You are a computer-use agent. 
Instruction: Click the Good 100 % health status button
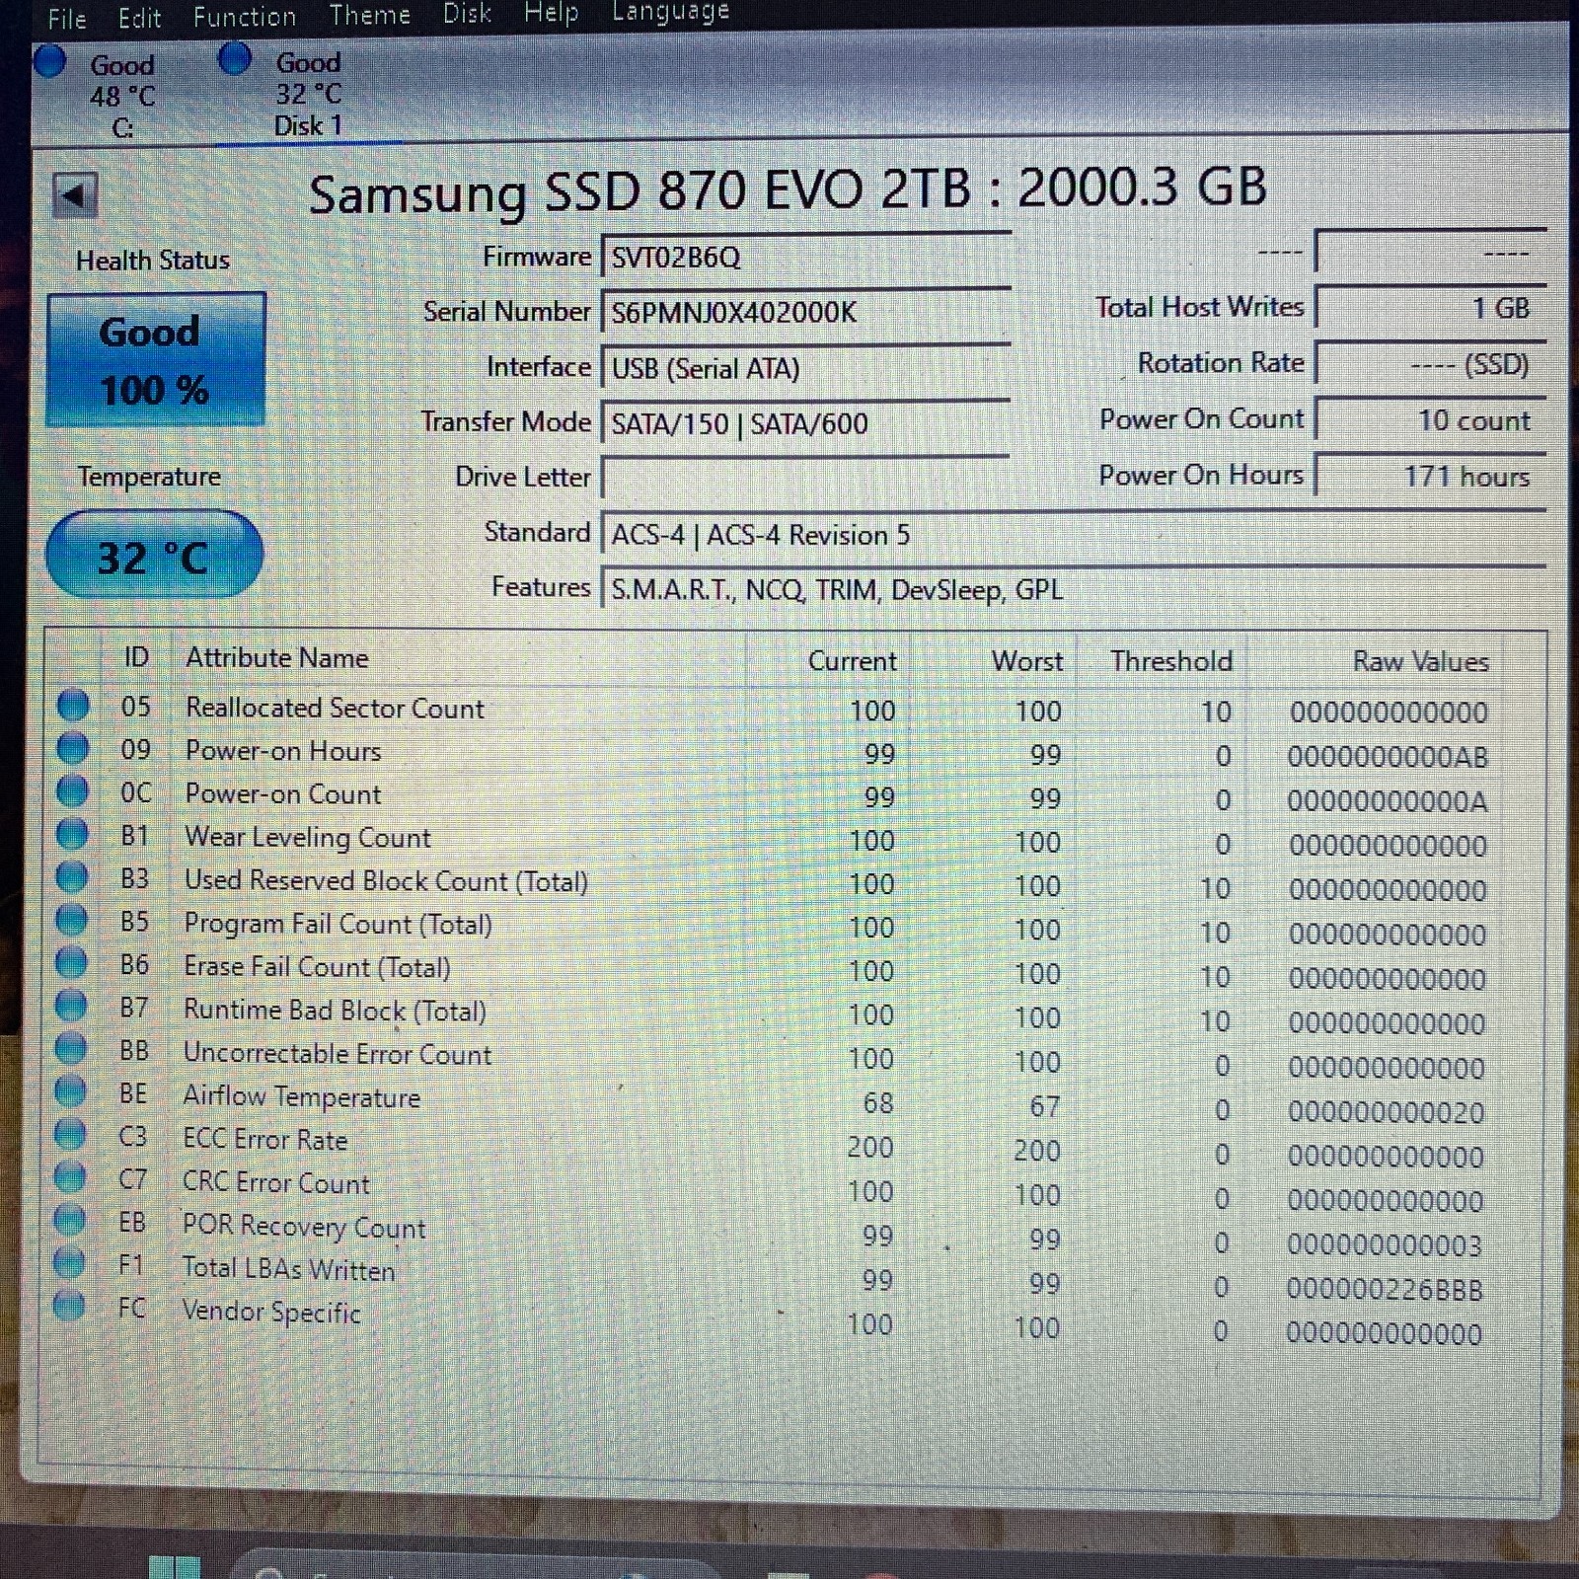(155, 359)
